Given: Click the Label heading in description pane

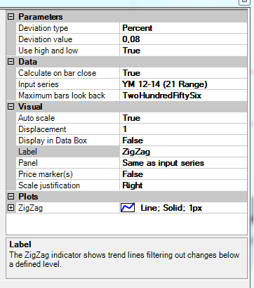Looking at the screenshot, I should 20,244.
